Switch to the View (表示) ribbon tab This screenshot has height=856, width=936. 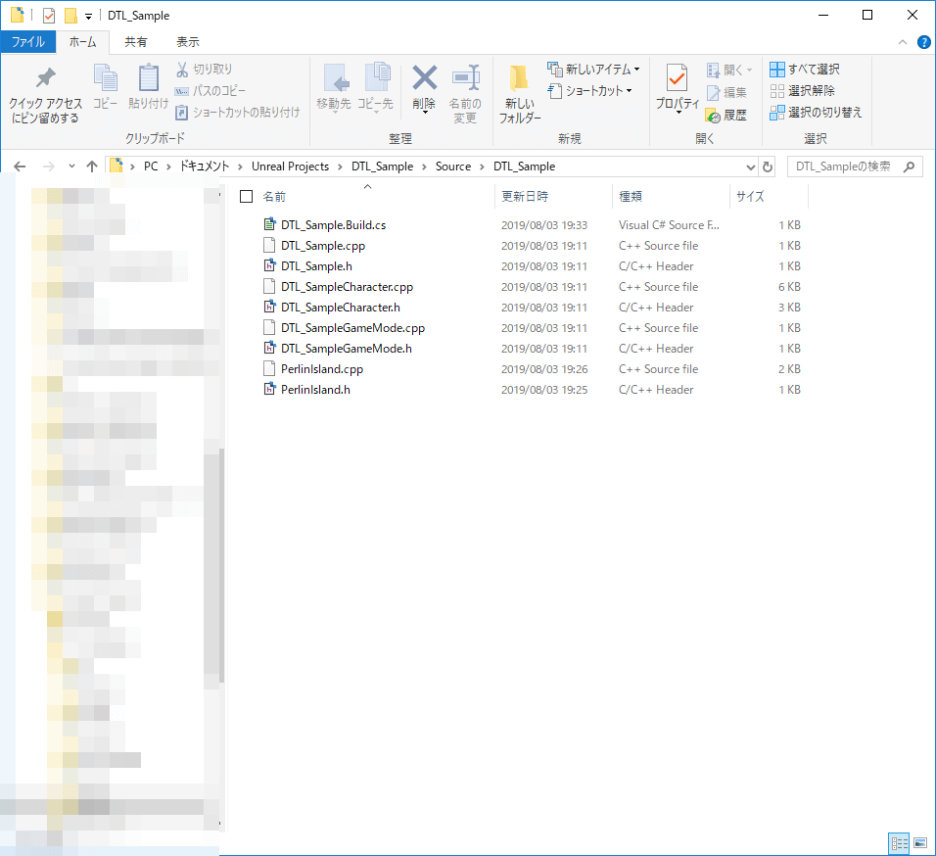click(187, 42)
